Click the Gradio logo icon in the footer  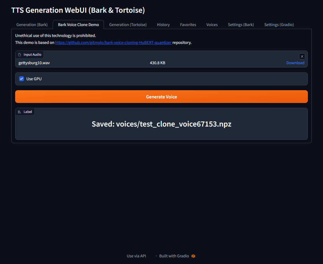point(193,256)
